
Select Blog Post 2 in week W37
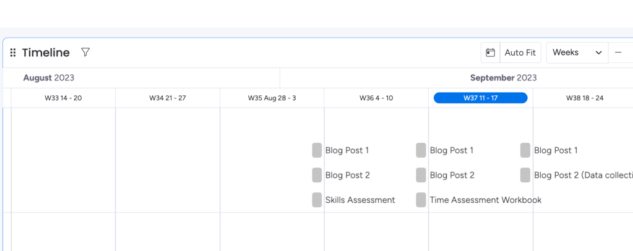(452, 175)
